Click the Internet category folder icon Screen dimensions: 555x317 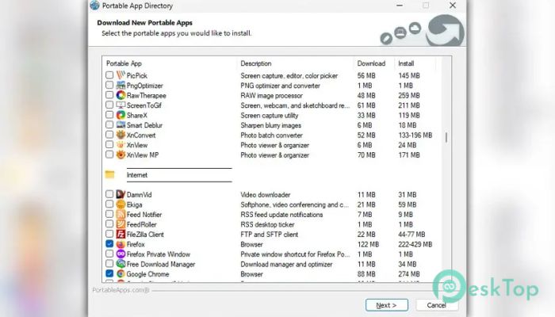click(109, 174)
